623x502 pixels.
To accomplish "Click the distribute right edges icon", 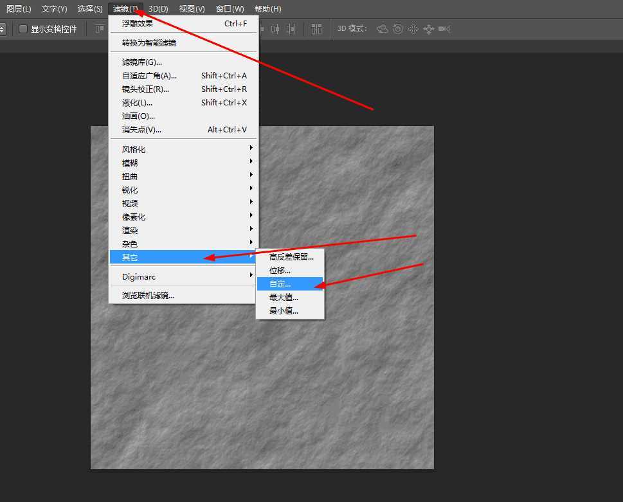I will point(291,29).
